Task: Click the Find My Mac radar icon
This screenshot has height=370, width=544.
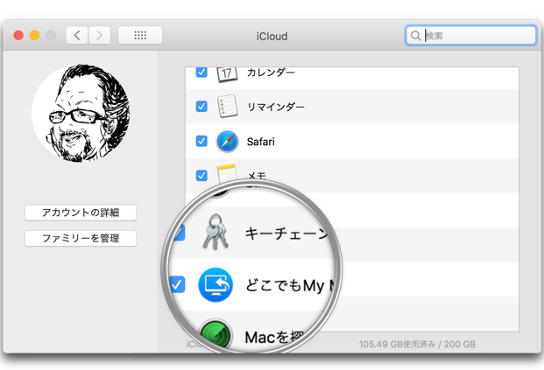Action: [215, 334]
